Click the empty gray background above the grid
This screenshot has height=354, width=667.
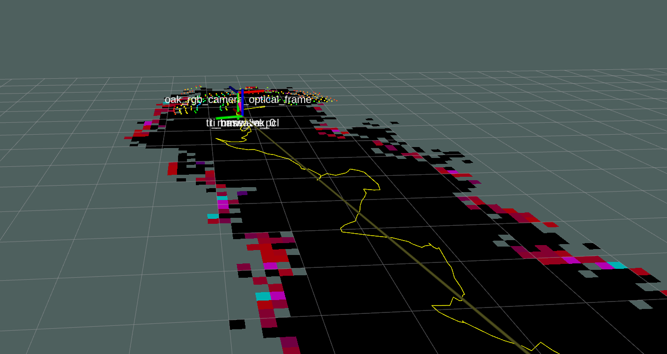click(333, 35)
